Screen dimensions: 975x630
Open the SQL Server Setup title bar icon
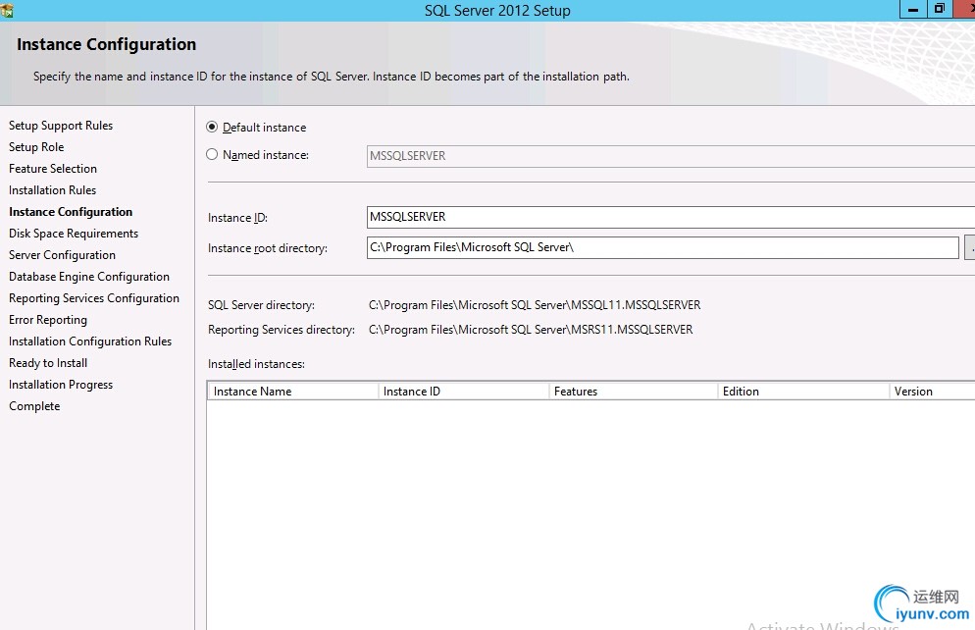7,10
